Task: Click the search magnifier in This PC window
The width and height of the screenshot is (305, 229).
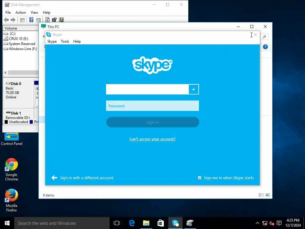Action: pos(264,37)
